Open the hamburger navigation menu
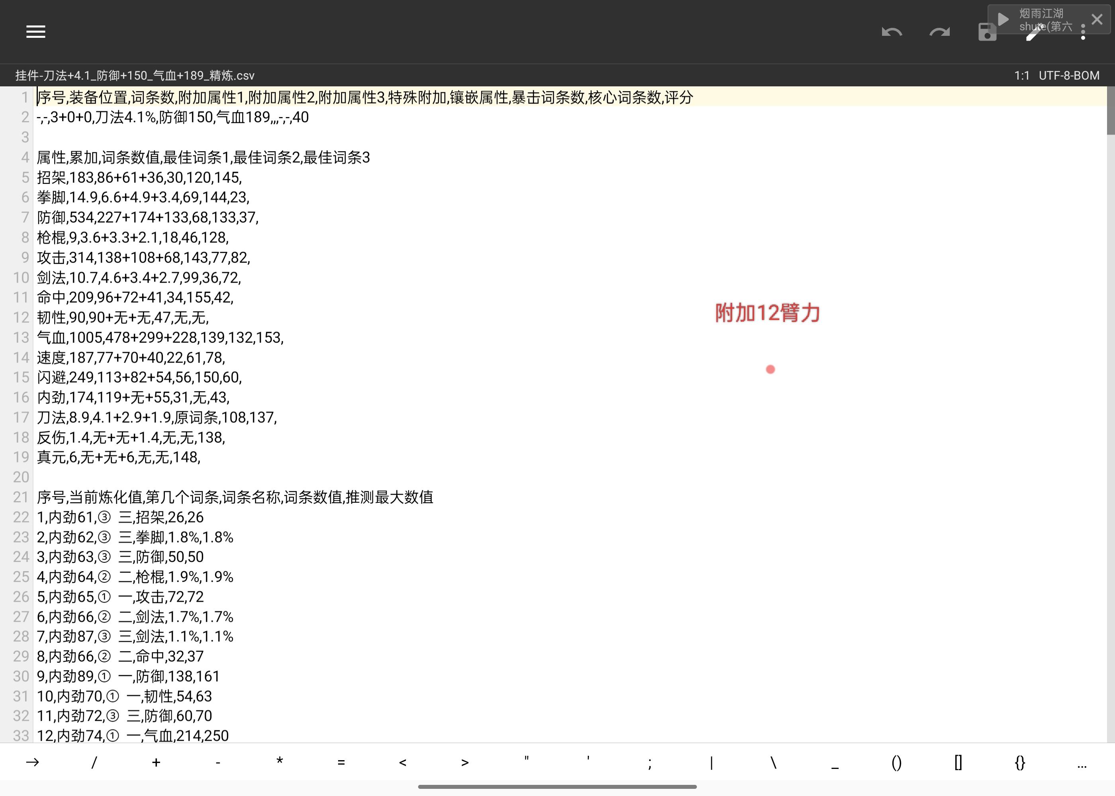Screen dimensions: 1115x796 point(35,32)
